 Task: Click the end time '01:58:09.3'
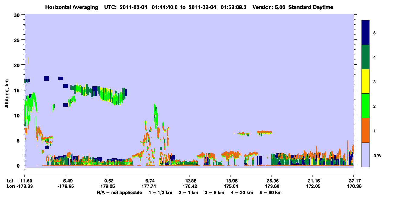pyautogui.click(x=233, y=7)
